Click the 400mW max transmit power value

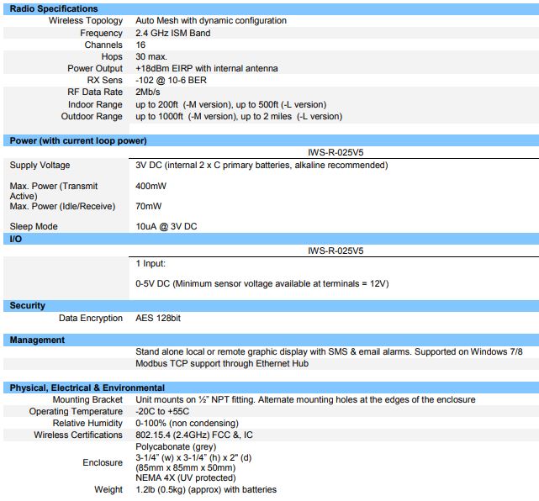tap(150, 185)
